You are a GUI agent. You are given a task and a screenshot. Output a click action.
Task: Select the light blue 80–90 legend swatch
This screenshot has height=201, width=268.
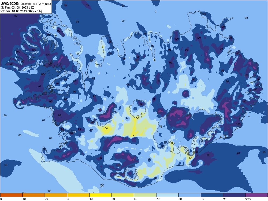point(190,195)
